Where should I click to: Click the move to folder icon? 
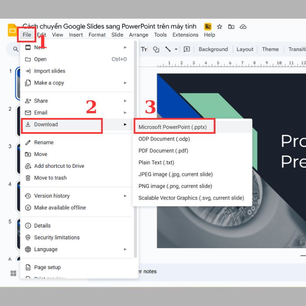(231, 27)
